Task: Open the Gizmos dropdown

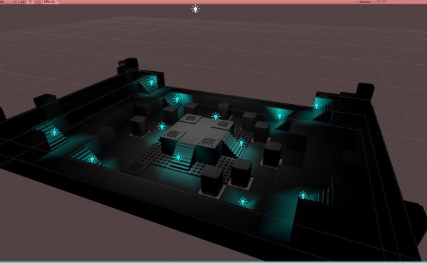Action: (x=366, y=1)
